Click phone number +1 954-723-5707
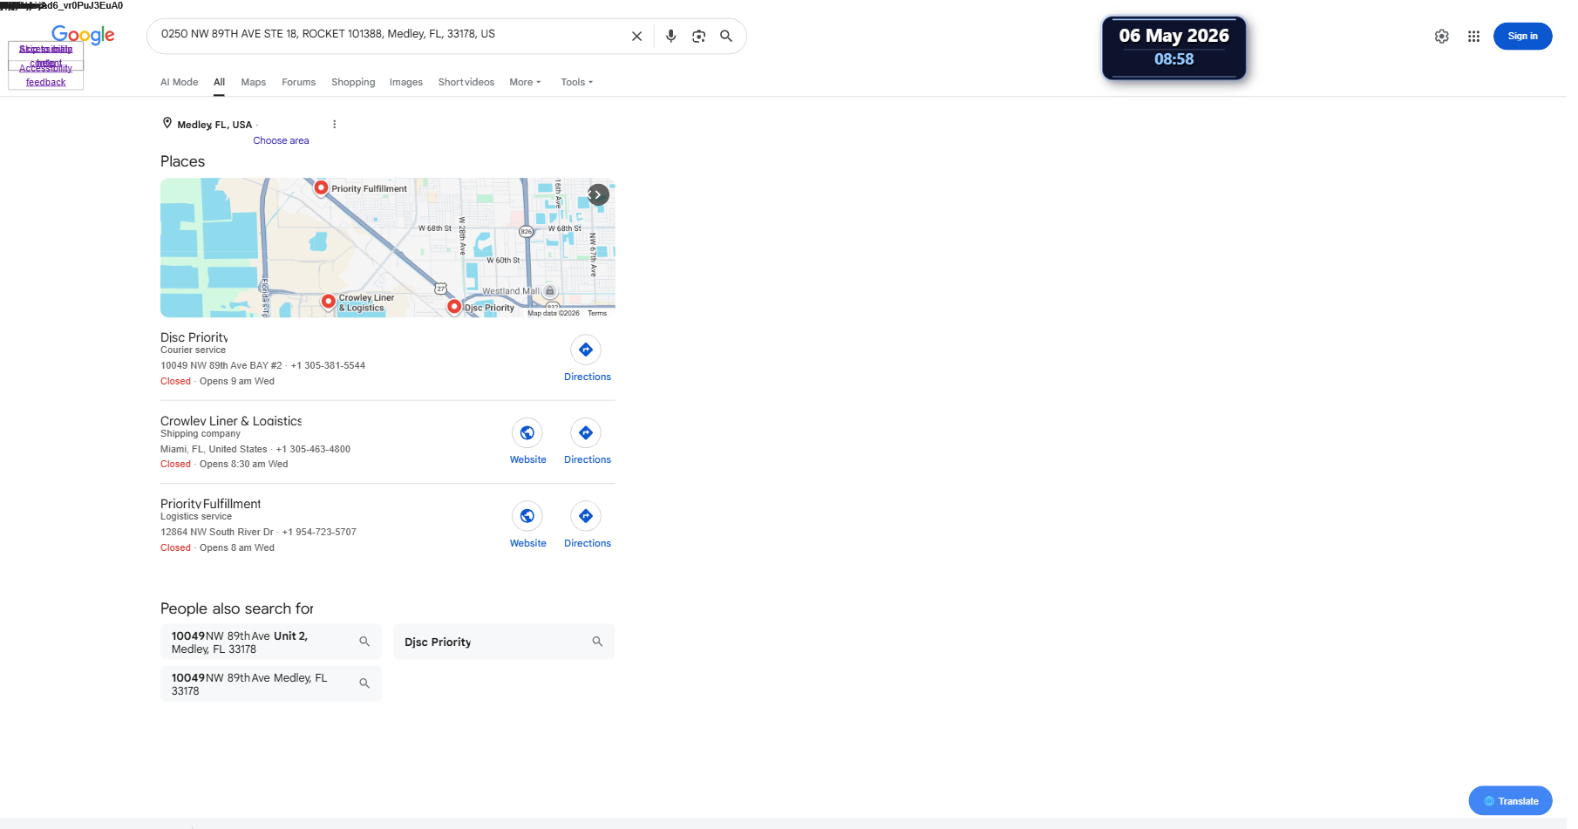The image size is (1578, 829). tap(319, 532)
